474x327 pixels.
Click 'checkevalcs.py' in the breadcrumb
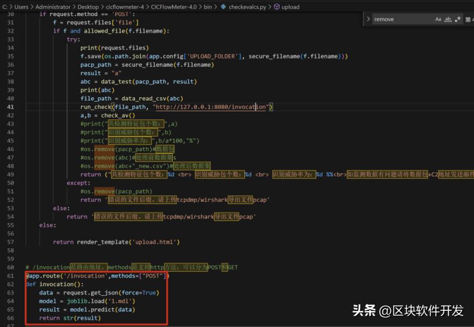[x=247, y=7]
